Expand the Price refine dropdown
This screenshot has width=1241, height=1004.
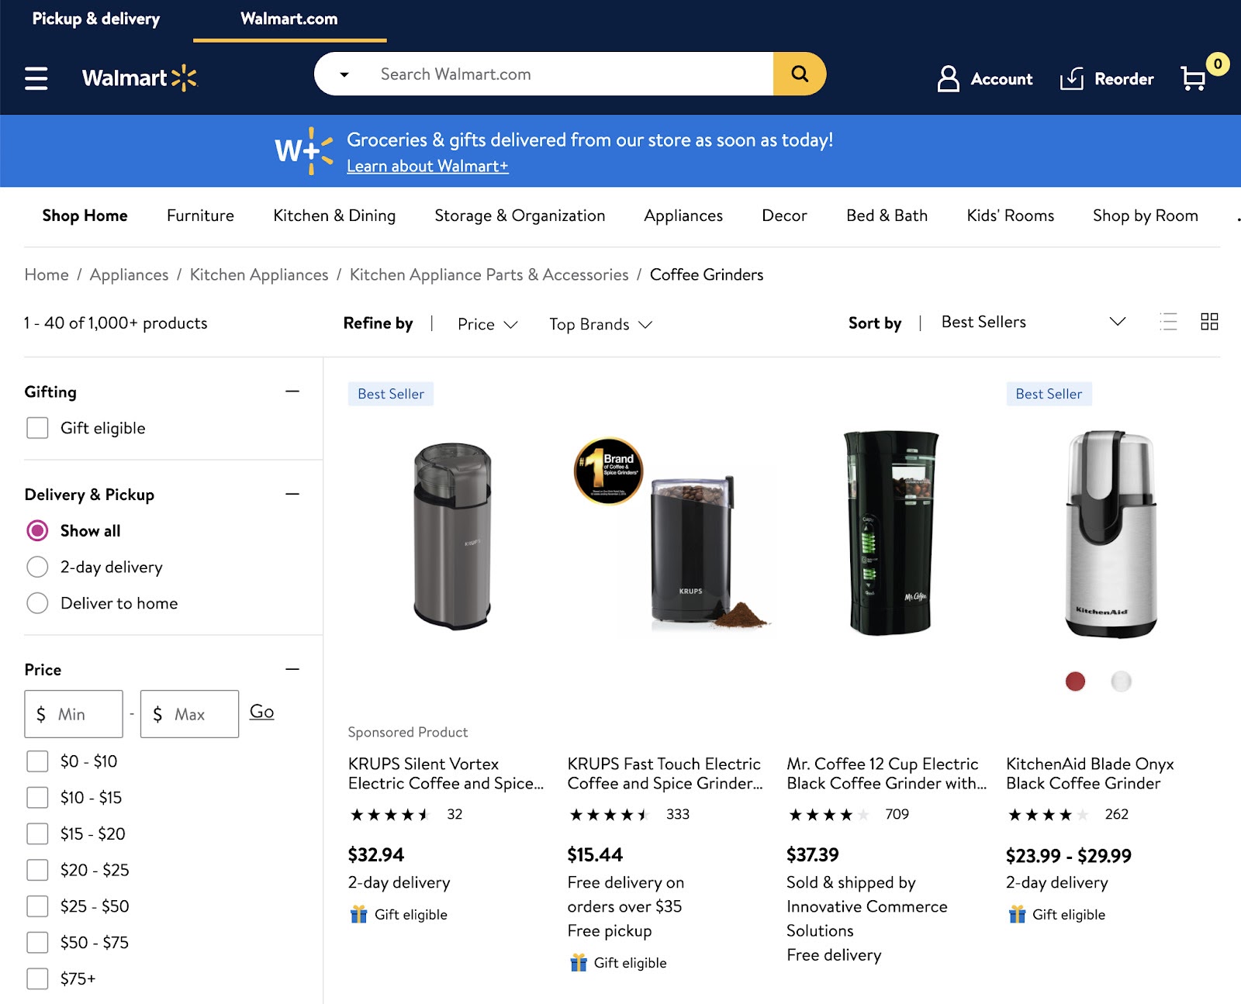pyautogui.click(x=488, y=324)
